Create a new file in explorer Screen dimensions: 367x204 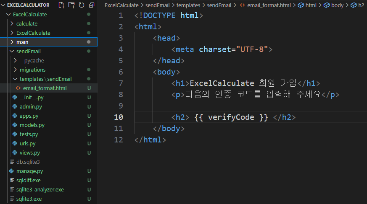click(x=61, y=5)
